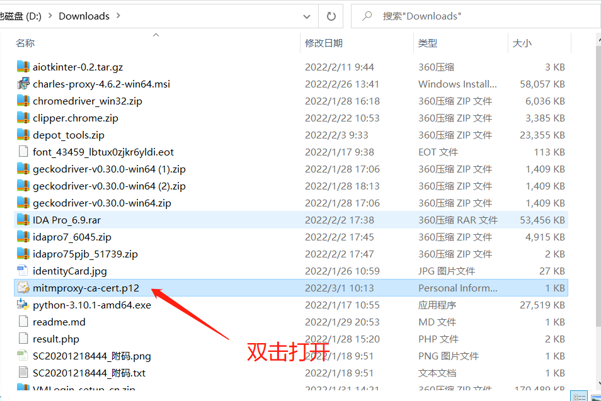This screenshot has height=401, width=601.
Task: Switch to details view layout icon
Action: 579,397
